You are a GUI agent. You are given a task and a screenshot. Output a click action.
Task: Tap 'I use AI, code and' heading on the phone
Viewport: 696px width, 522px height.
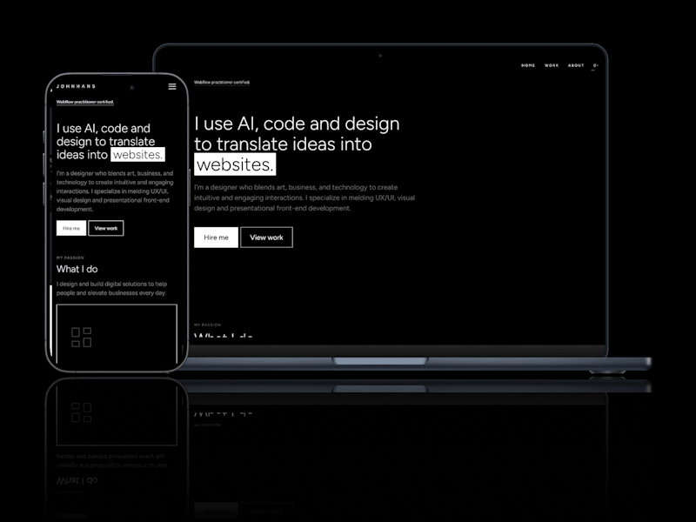pos(103,128)
